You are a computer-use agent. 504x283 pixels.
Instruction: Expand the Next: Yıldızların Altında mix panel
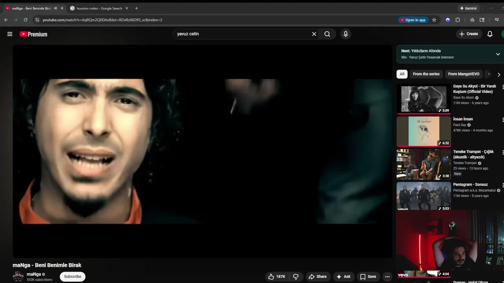(498, 54)
